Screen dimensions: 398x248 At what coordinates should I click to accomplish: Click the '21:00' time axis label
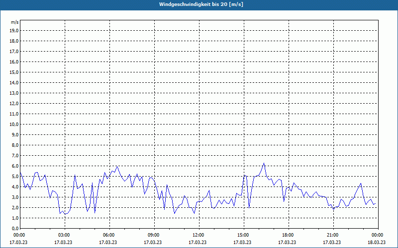(x=332, y=235)
